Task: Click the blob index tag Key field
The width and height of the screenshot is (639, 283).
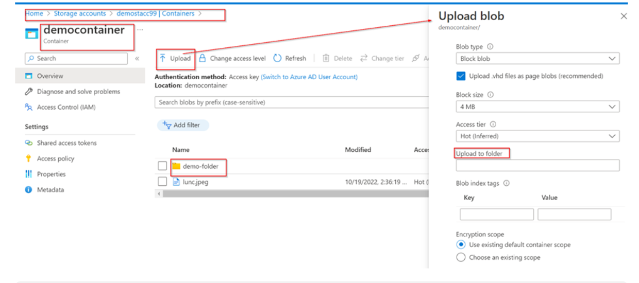Action: coord(497,214)
